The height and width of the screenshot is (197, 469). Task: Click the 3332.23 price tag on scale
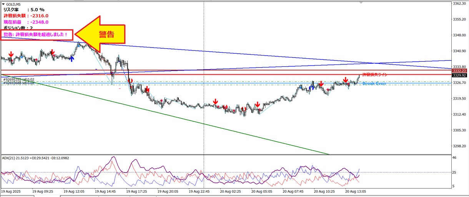point(459,71)
